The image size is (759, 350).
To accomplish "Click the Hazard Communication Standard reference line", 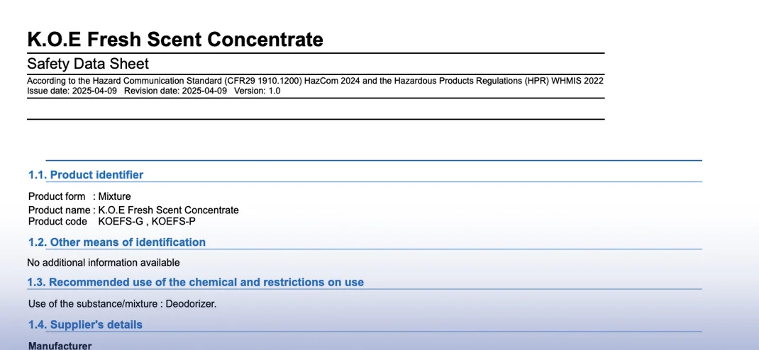I will 315,81.
